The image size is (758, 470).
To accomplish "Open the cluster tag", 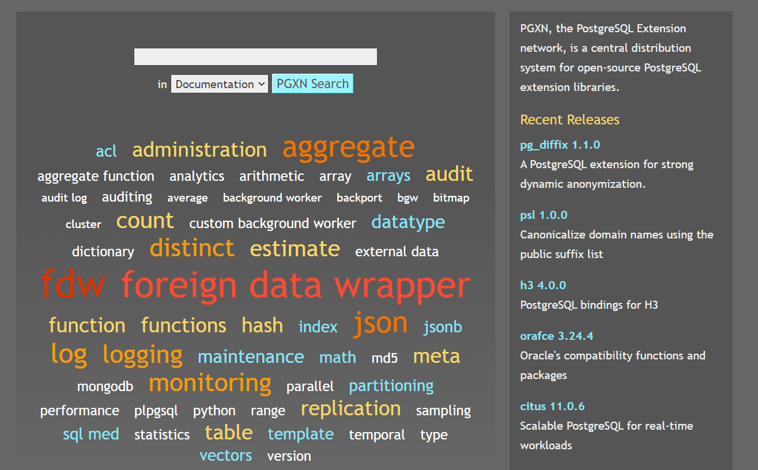I will pos(83,225).
